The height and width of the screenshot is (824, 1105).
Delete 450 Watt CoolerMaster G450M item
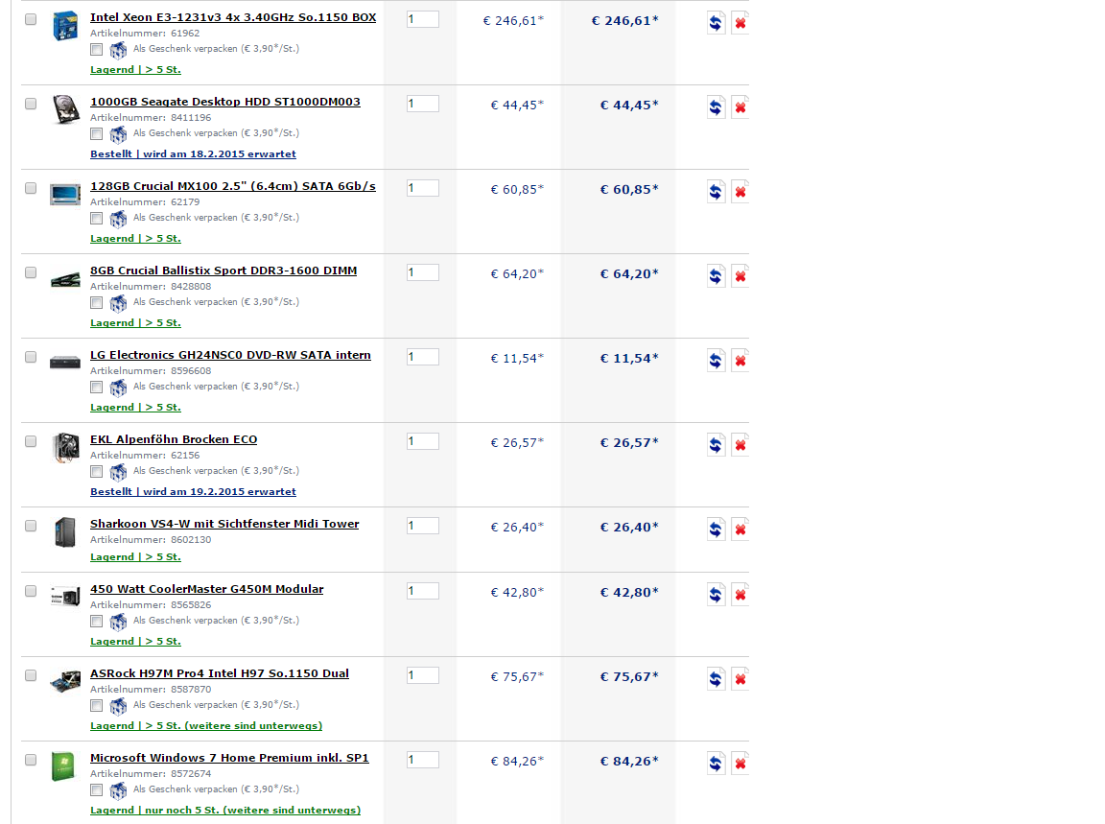coord(740,595)
